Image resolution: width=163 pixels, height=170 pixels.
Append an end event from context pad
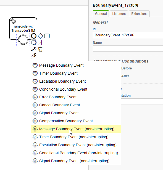tap(34, 36)
